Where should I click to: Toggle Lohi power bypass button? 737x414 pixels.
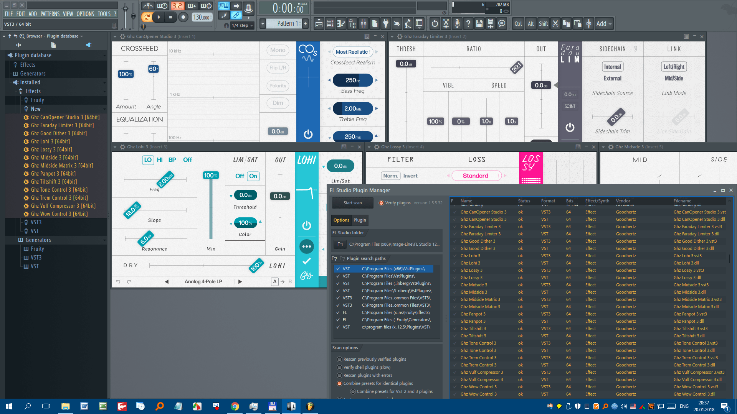click(306, 225)
